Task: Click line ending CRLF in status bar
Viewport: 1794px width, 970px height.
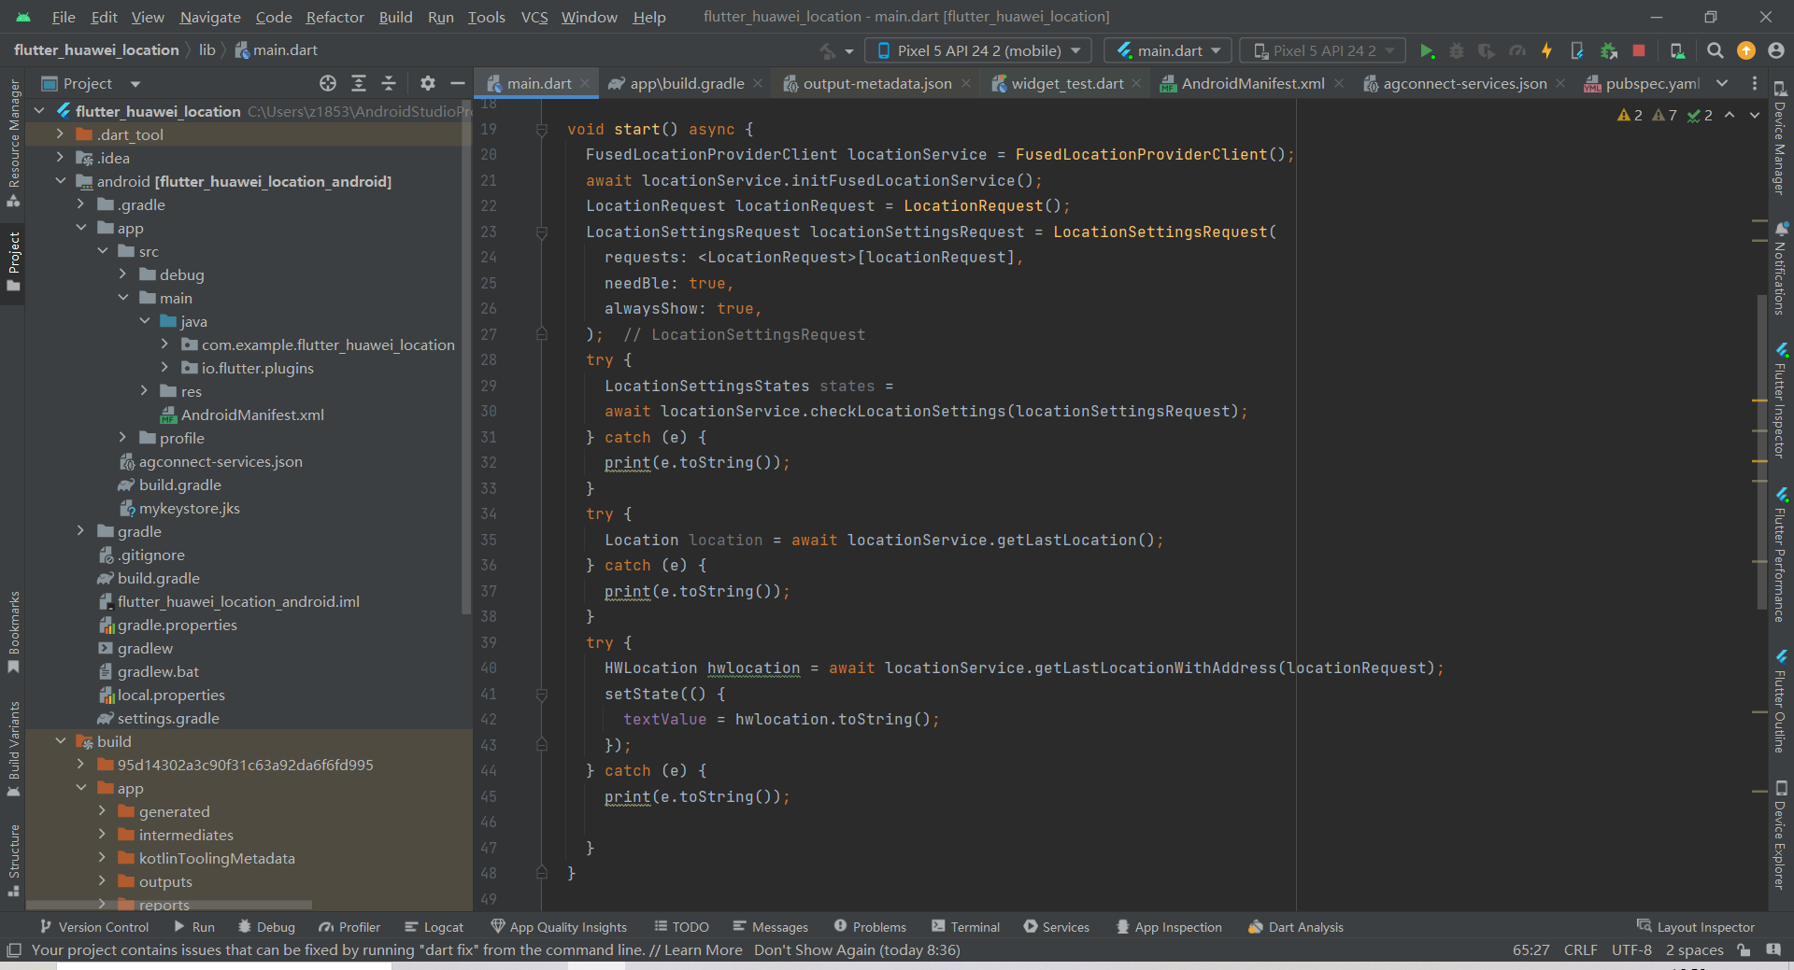Action: click(1580, 949)
